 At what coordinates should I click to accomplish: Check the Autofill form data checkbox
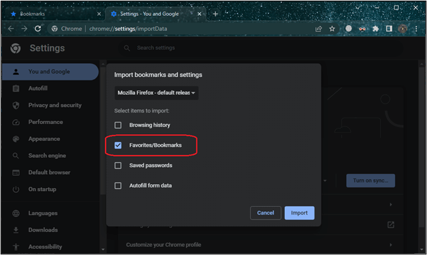(118, 186)
